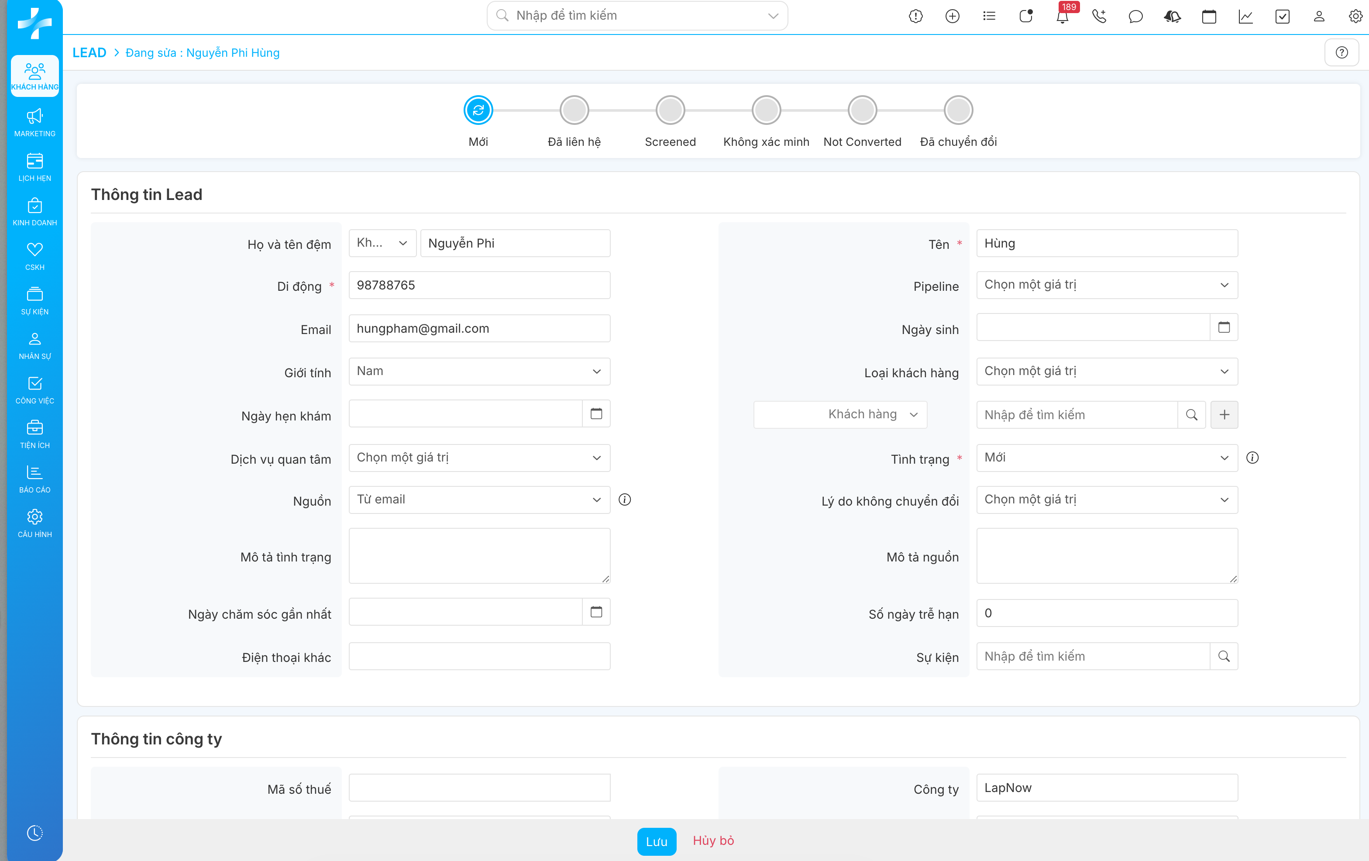Expand the Dịch vụ quan tâm dropdown
Image resolution: width=1369 pixels, height=861 pixels.
[x=479, y=458]
